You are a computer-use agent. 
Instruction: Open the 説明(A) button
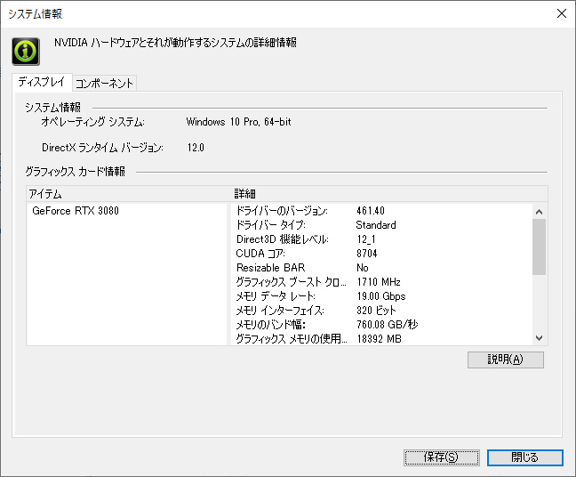(506, 360)
